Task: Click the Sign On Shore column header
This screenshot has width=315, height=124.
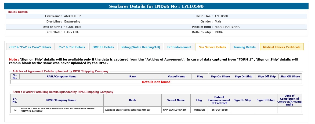Action: [220, 76]
